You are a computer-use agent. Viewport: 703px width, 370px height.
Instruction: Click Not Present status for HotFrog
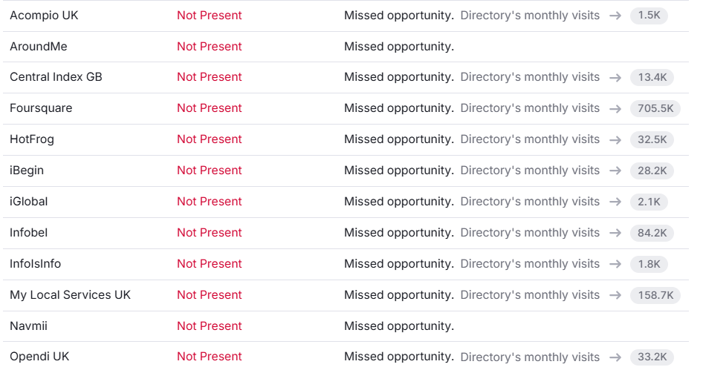tap(210, 139)
